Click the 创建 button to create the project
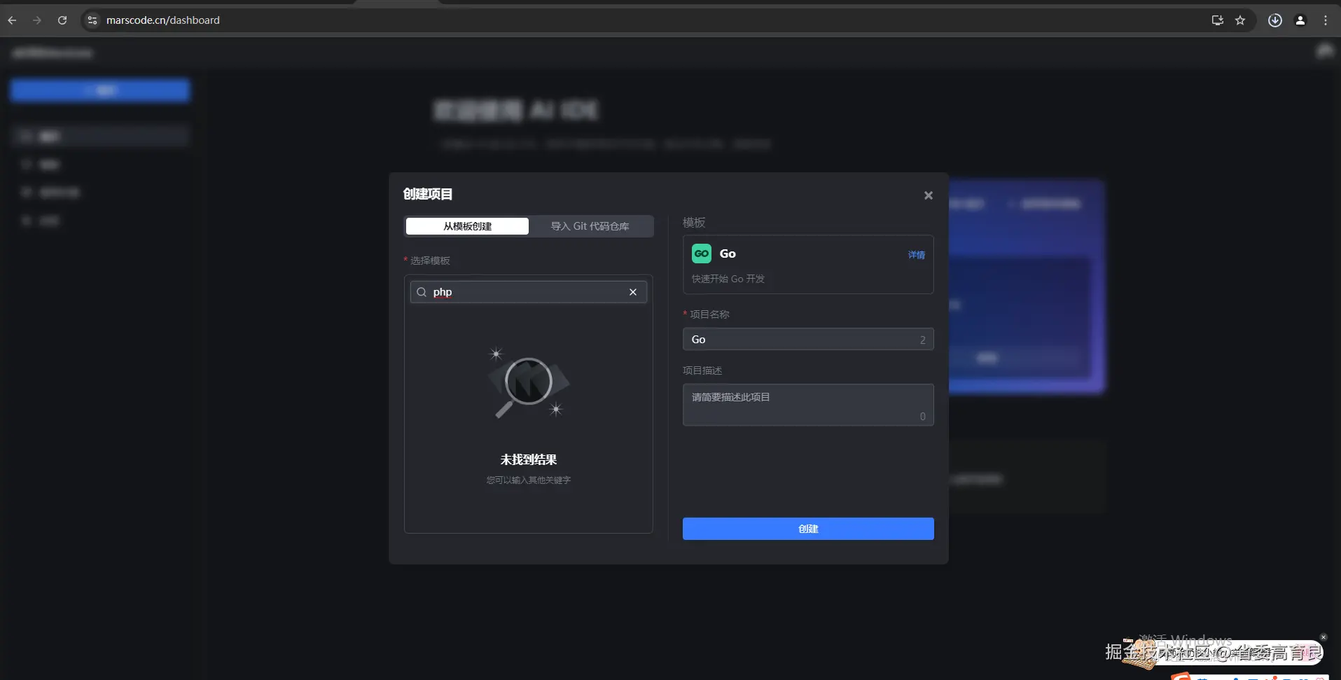This screenshot has width=1341, height=680. (807, 529)
